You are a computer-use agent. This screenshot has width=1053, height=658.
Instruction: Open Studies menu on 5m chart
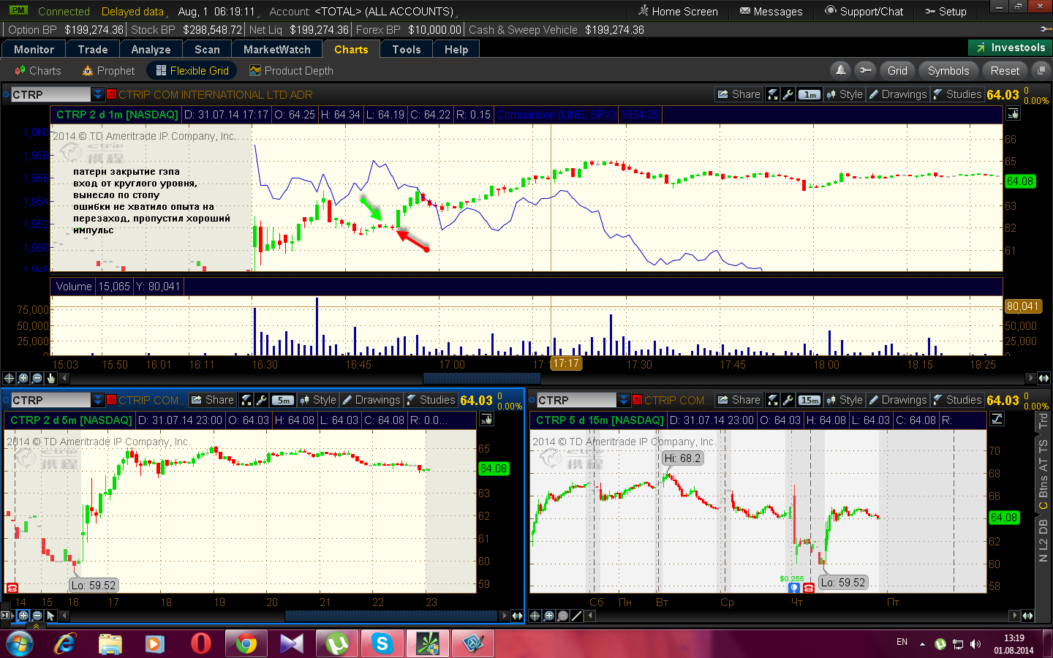click(x=431, y=400)
